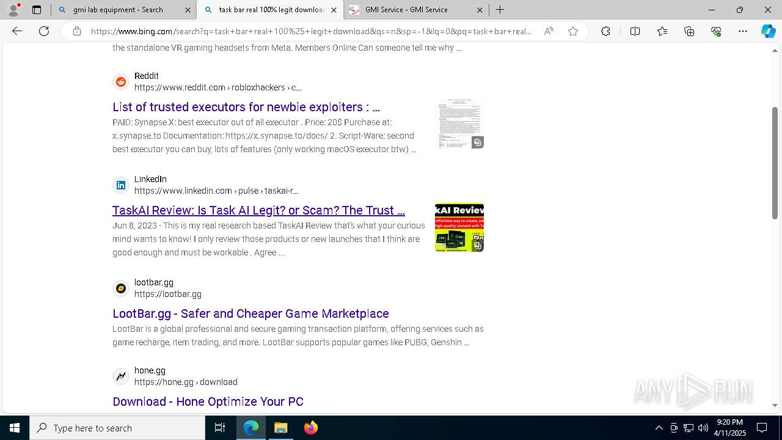Click page scrollbar down arrow
The image size is (782, 440).
click(x=775, y=405)
